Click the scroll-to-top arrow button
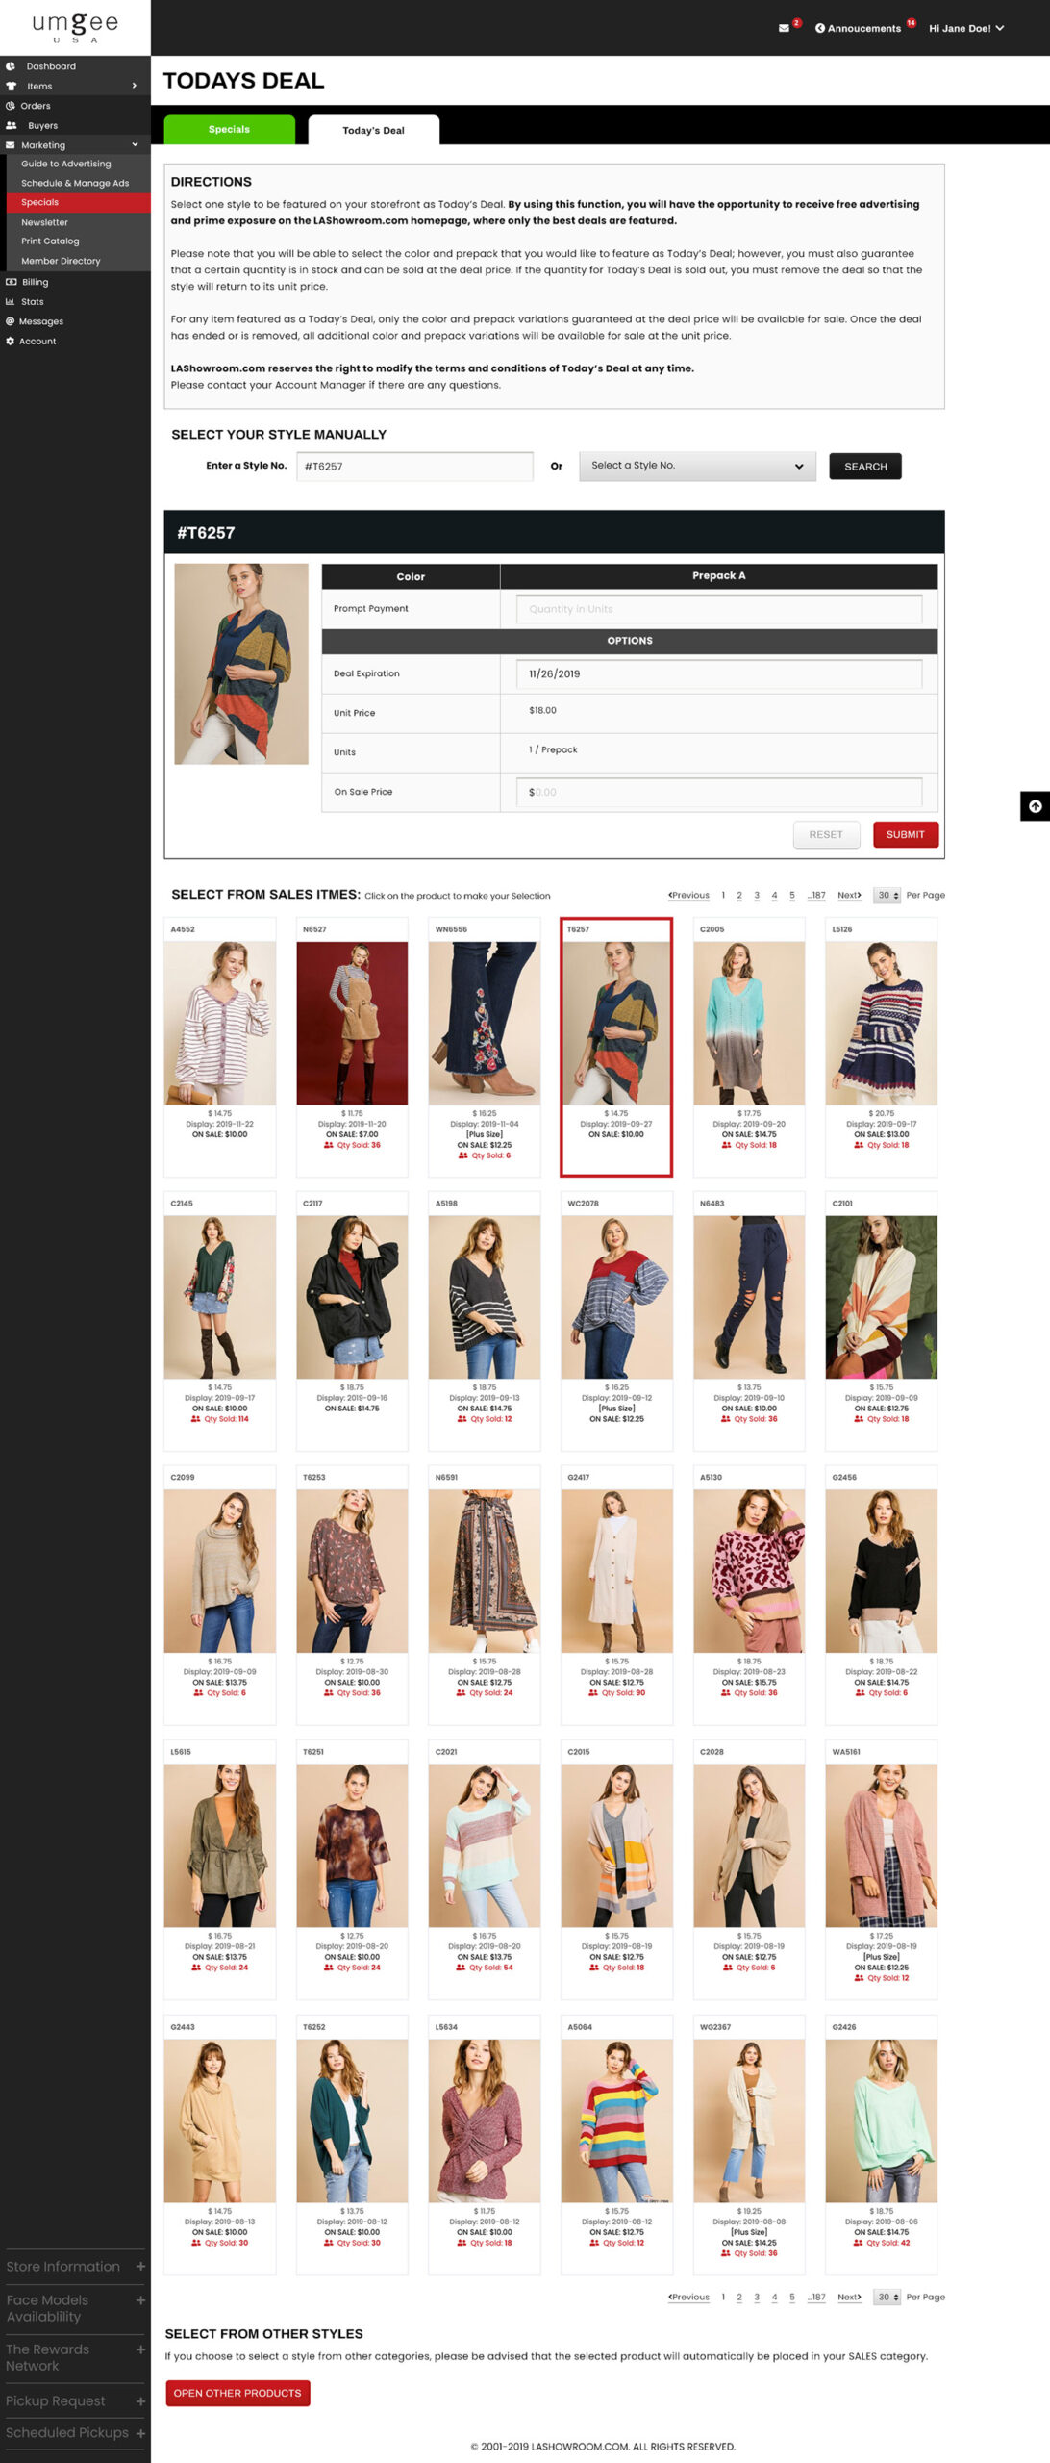Viewport: 1050px width, 2463px height. 1035,806
